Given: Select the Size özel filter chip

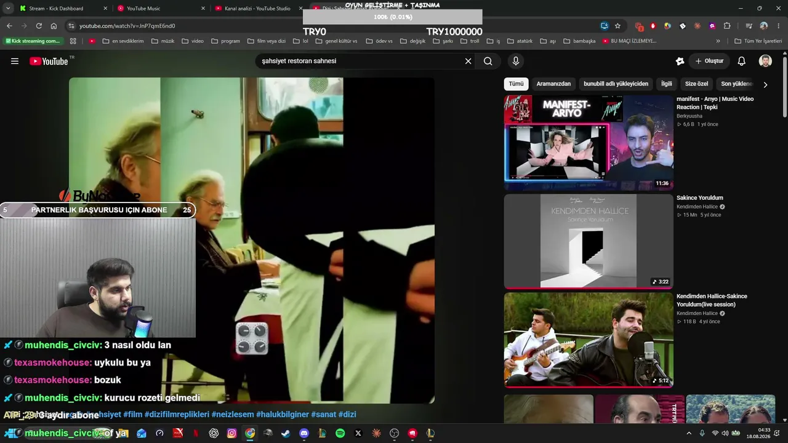Looking at the screenshot, I should coord(696,84).
